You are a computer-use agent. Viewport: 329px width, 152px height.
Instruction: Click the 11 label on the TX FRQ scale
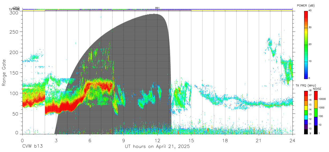310,124
